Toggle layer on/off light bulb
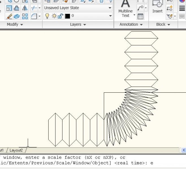 pos(47,16)
